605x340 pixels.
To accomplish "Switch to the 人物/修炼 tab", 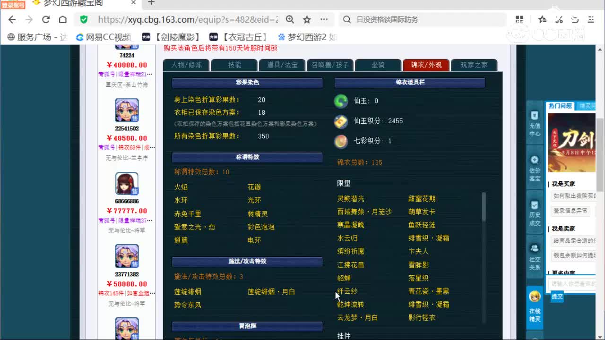I will coord(186,65).
